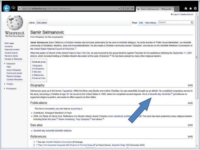Open the Tony Campolo link

82,119
